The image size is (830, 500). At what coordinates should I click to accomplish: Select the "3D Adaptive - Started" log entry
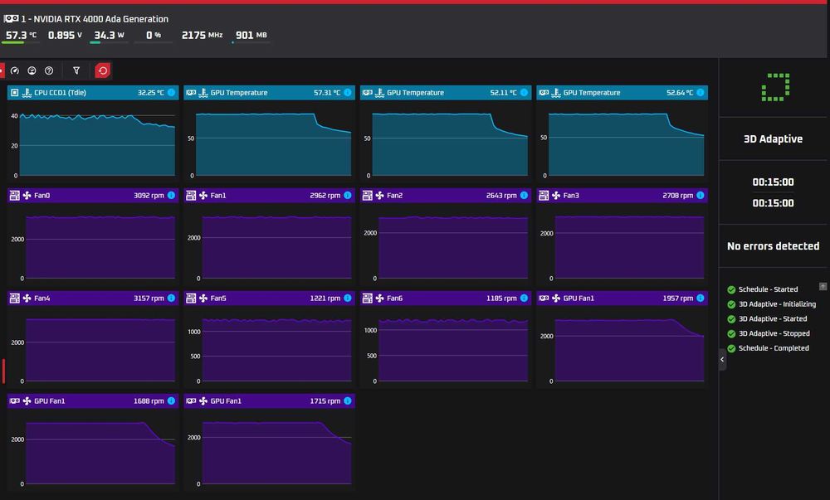click(773, 318)
